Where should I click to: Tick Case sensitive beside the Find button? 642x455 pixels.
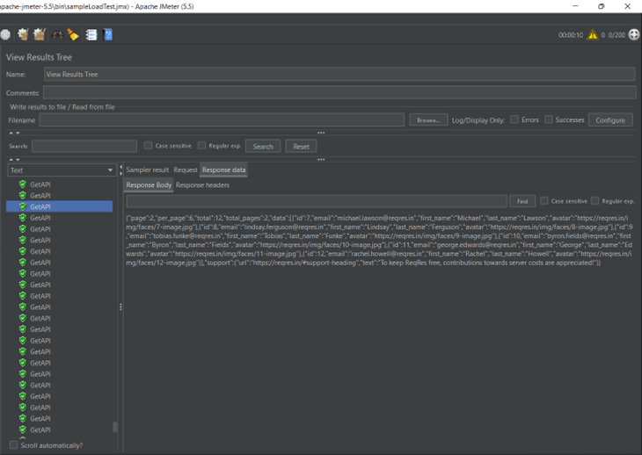pos(544,201)
